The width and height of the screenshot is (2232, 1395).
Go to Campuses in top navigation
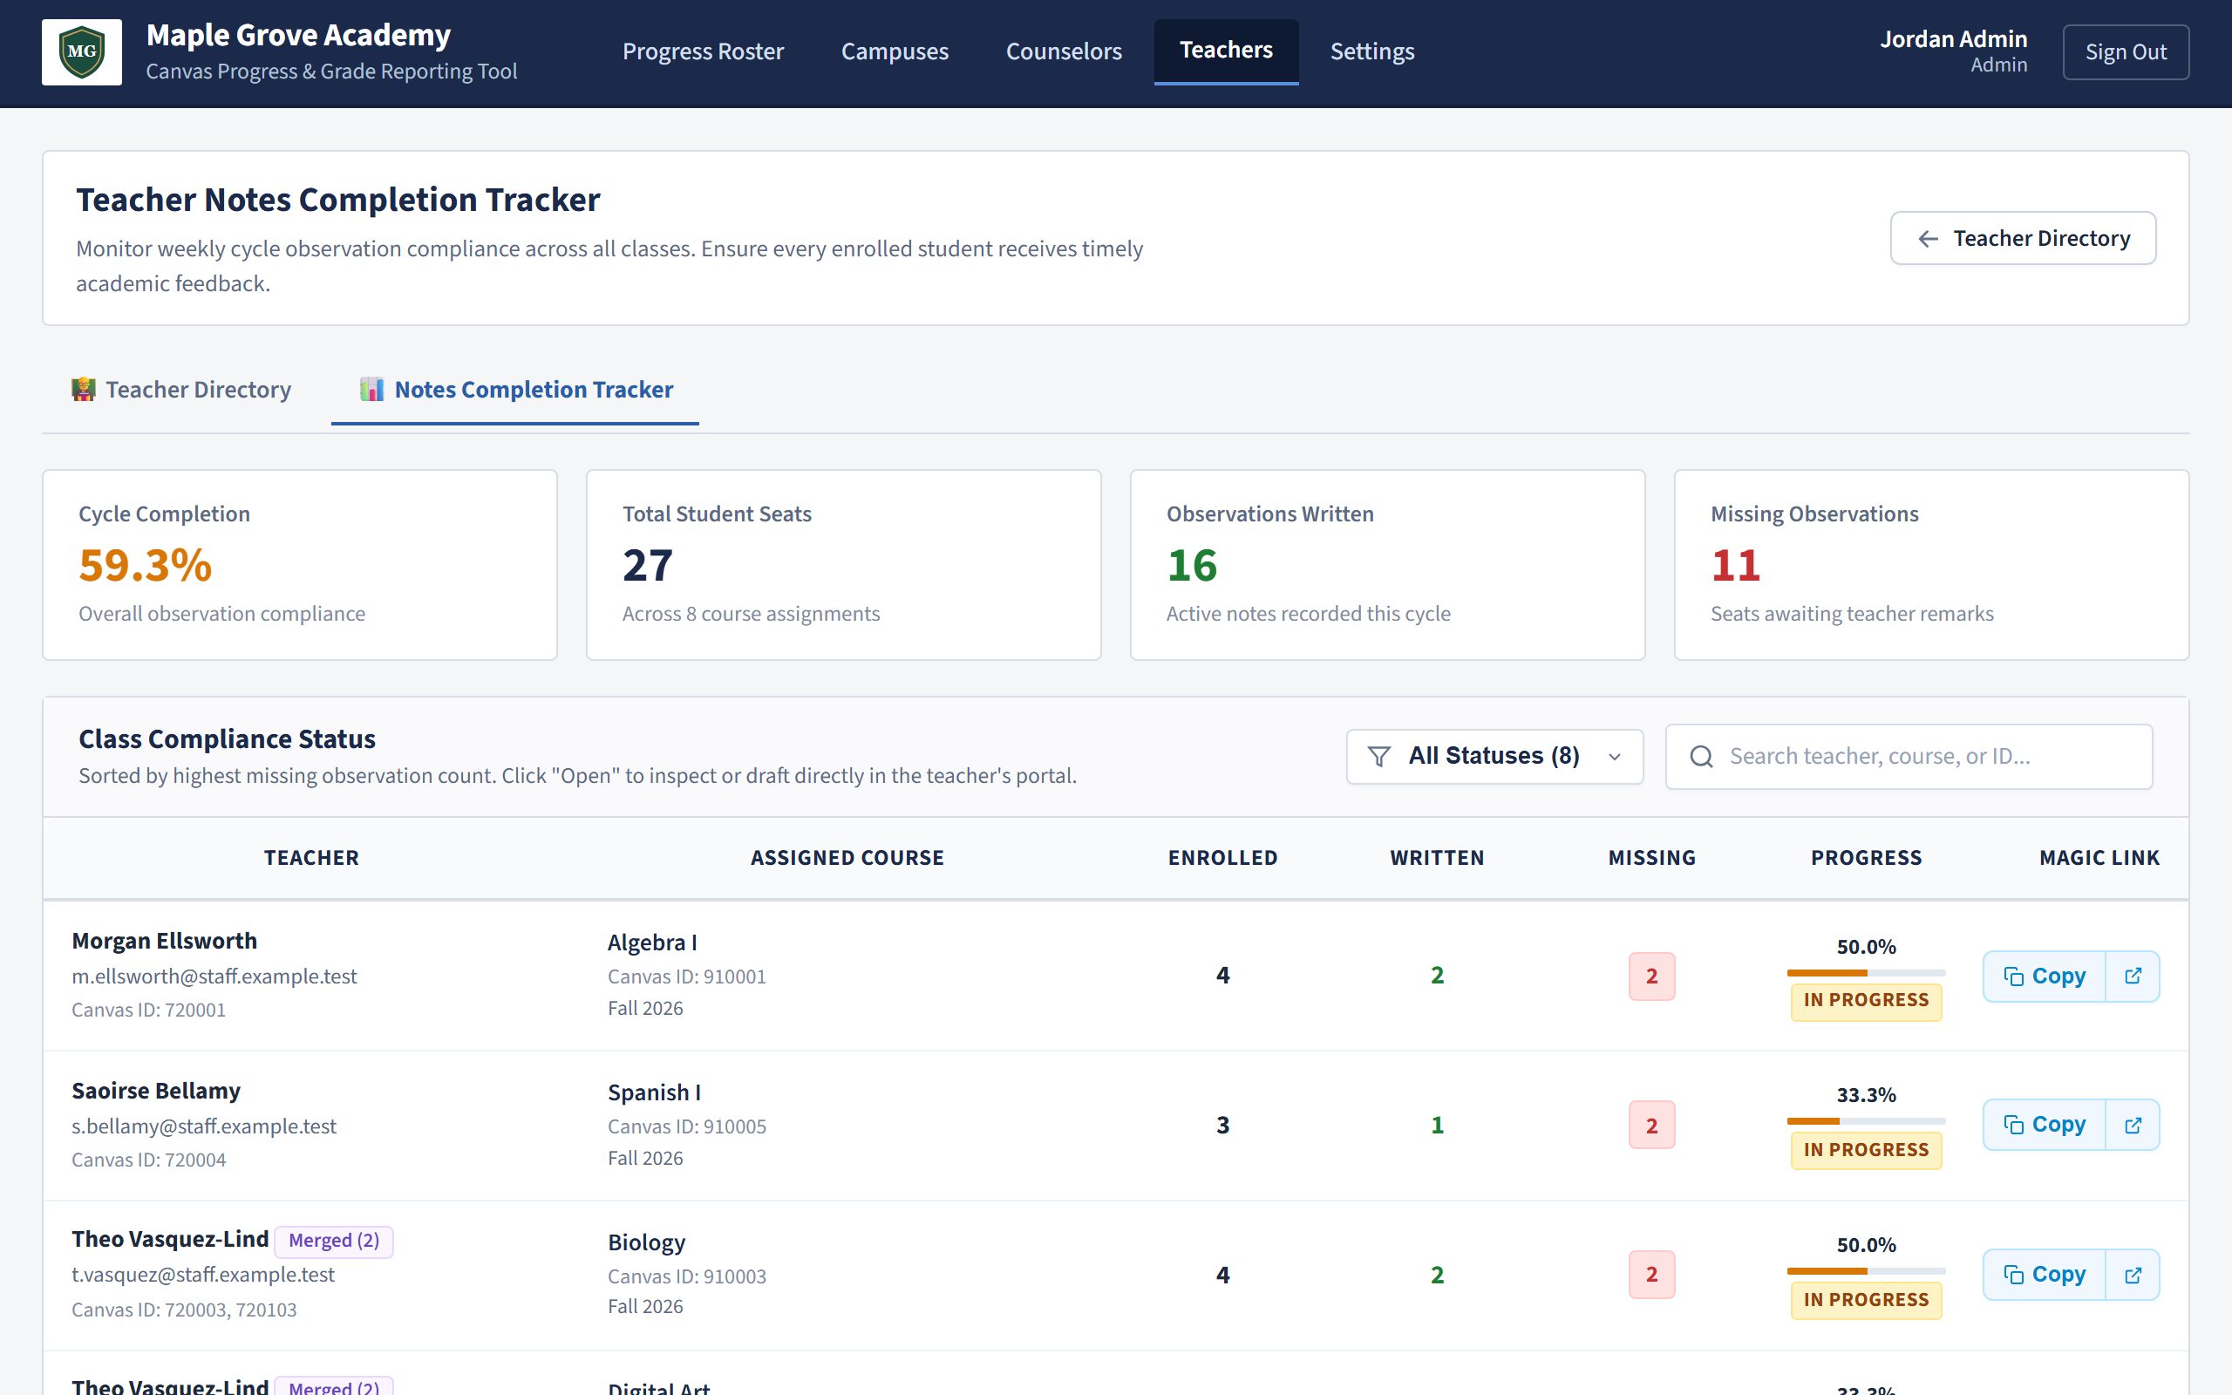click(895, 51)
